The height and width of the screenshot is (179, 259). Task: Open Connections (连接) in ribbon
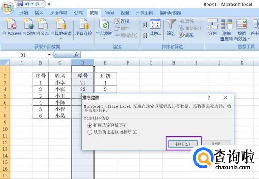point(122,21)
